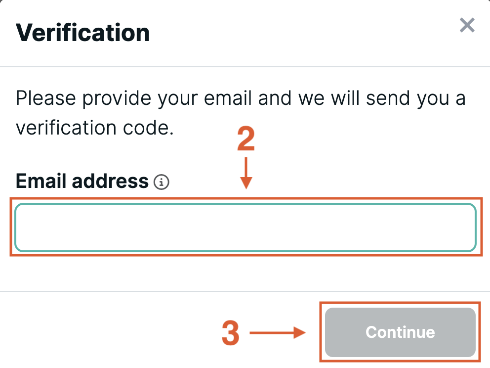
Task: Click the X icon to dismiss Verification
Action: (x=466, y=25)
